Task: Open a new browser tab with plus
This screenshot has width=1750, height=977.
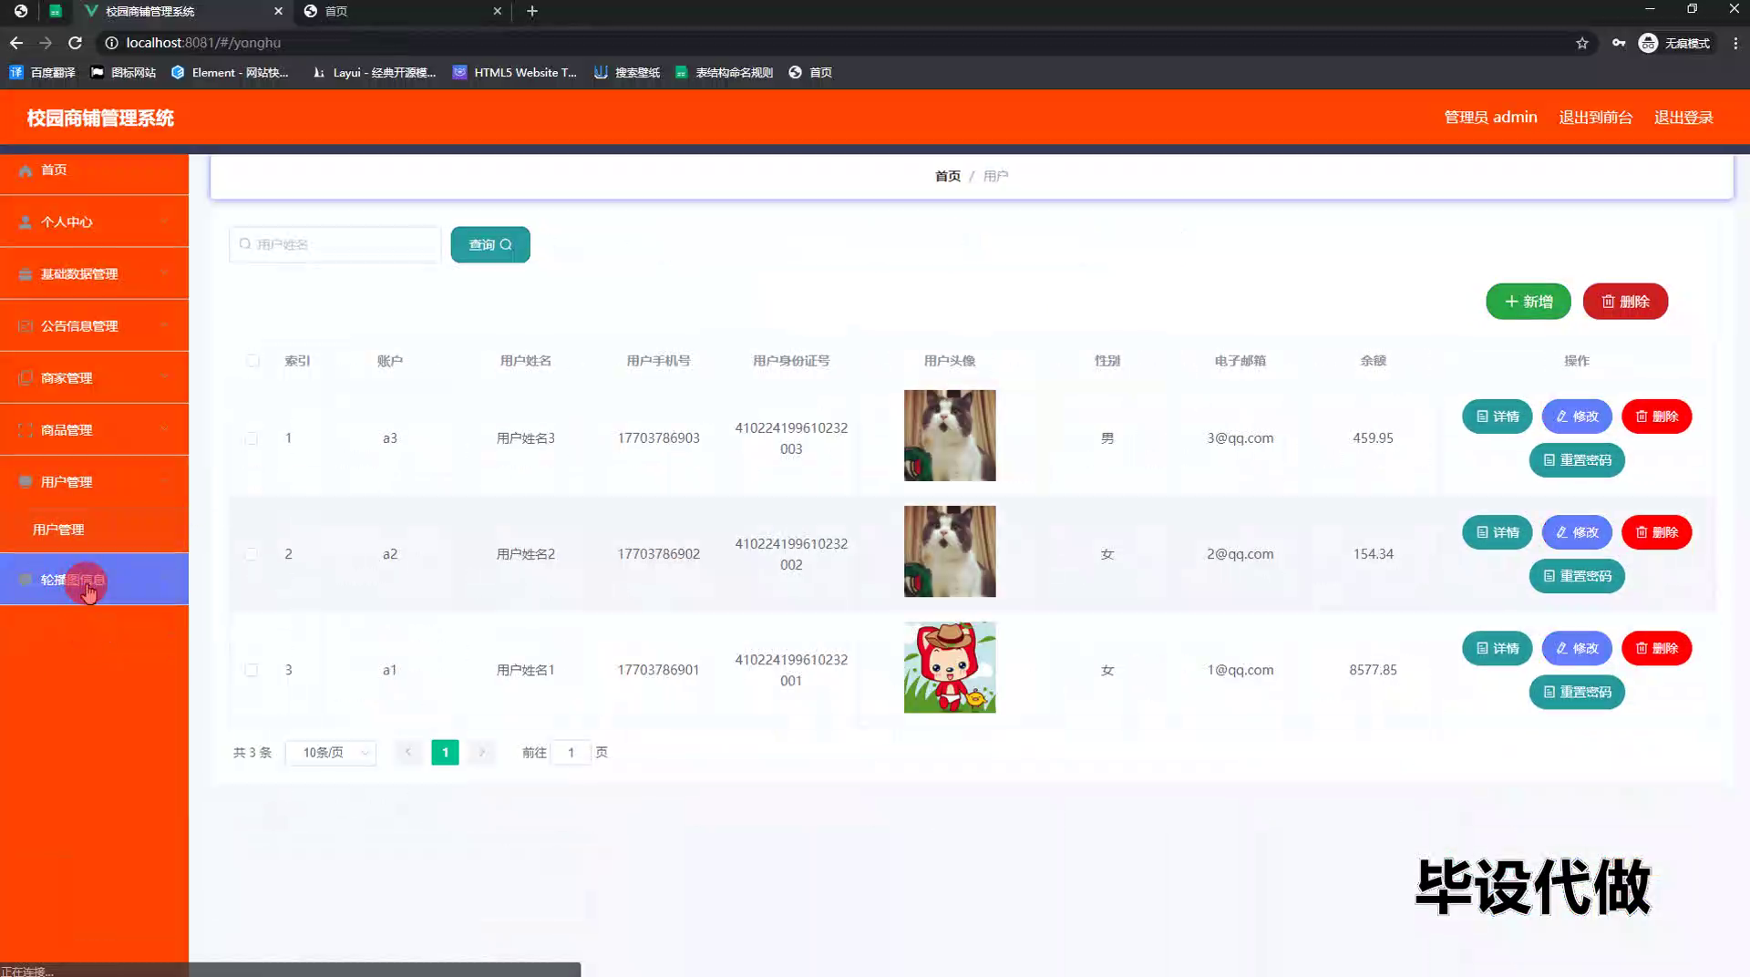Action: tap(532, 11)
